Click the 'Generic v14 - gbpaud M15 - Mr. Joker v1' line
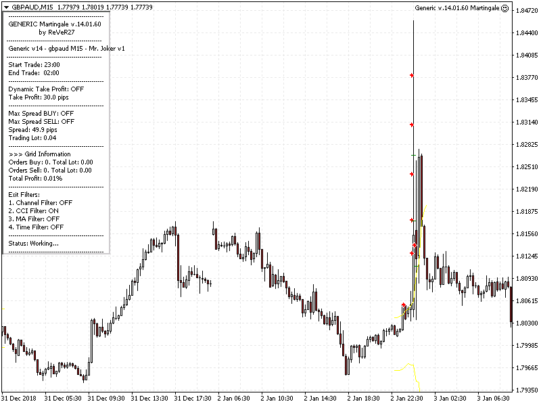 click(x=66, y=49)
